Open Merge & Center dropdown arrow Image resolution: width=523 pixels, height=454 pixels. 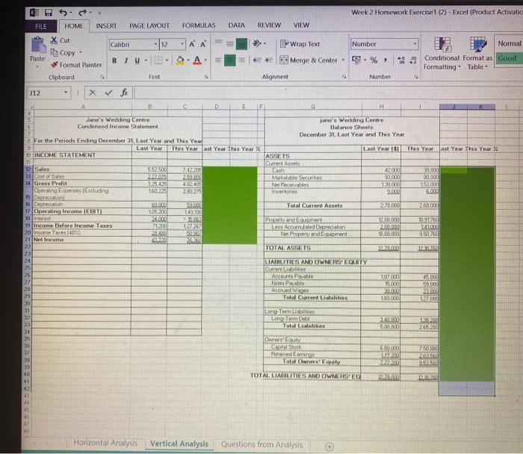click(343, 60)
